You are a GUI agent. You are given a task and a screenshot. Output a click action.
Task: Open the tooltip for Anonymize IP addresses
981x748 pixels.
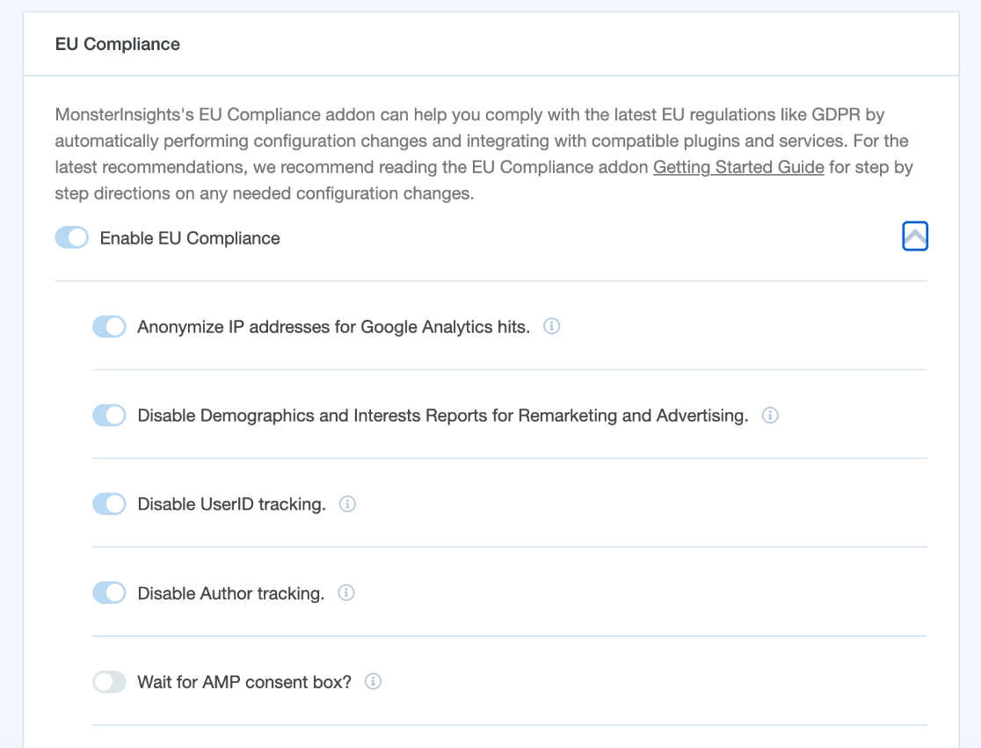(x=552, y=326)
